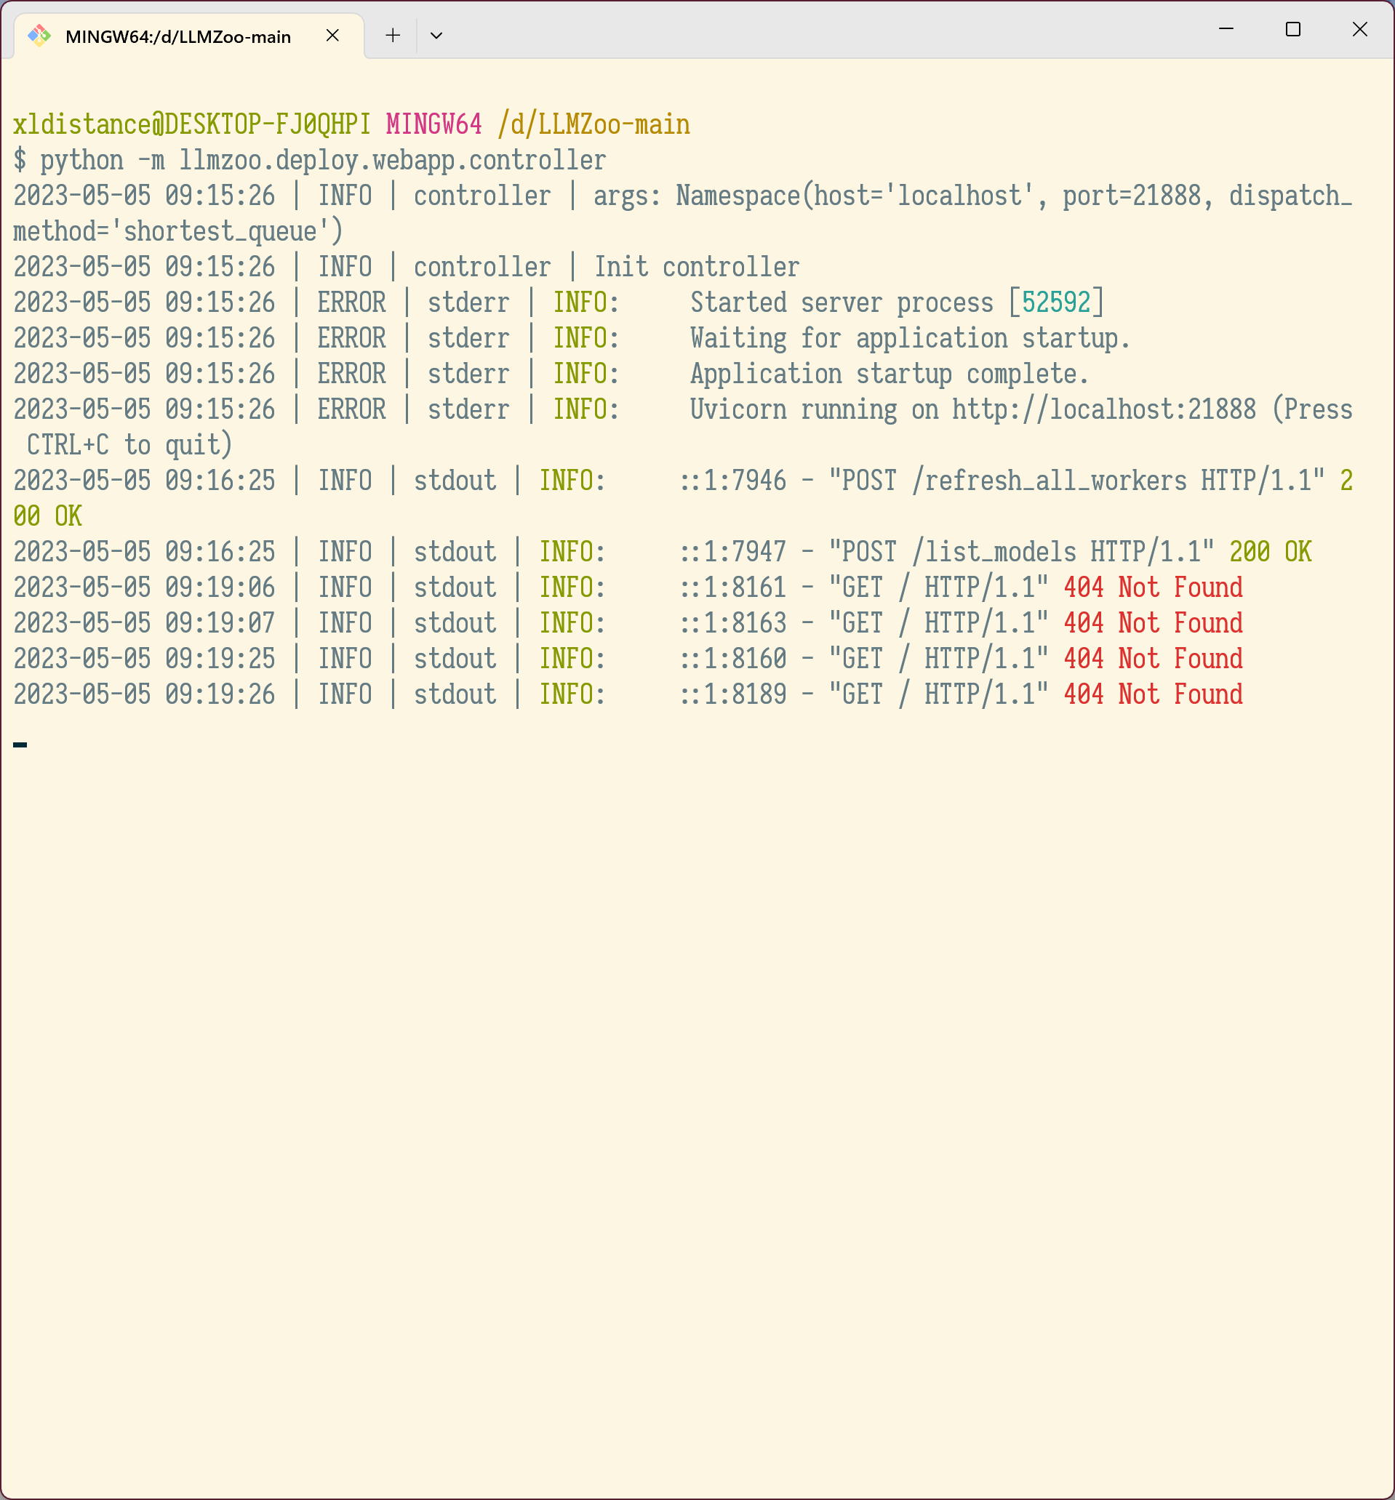This screenshot has width=1395, height=1500.
Task: Click the '200 OK' after list_models
Action: (x=1271, y=552)
